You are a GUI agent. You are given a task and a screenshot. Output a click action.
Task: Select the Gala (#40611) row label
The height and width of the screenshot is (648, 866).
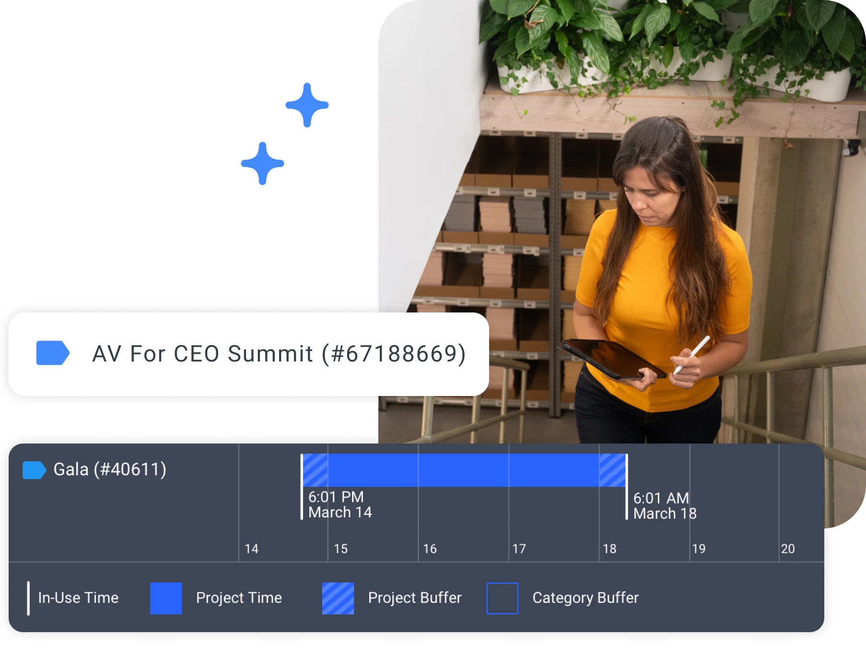click(x=110, y=469)
